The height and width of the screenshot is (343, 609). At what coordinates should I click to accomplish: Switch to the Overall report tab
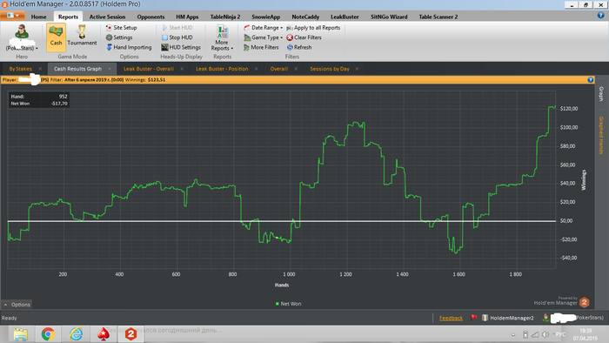tap(279, 69)
